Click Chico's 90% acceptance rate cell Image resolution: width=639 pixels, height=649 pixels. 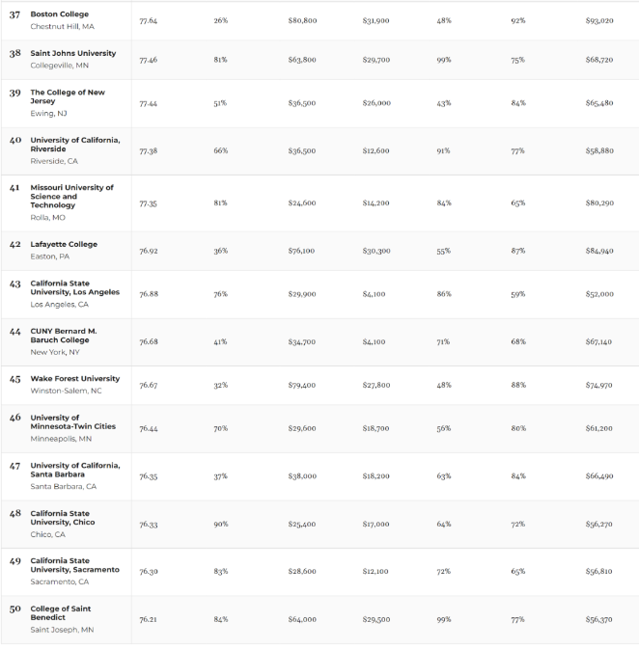(221, 525)
